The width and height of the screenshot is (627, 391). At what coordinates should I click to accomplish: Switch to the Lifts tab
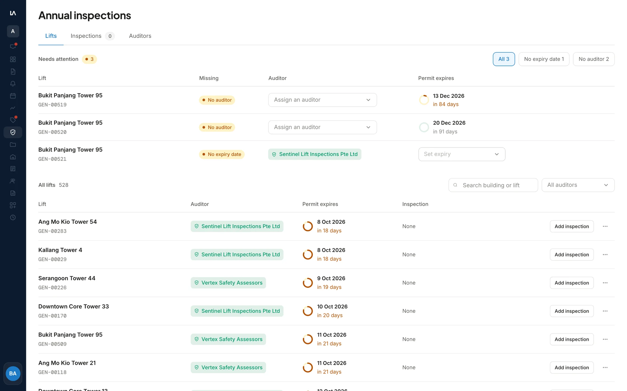51,36
